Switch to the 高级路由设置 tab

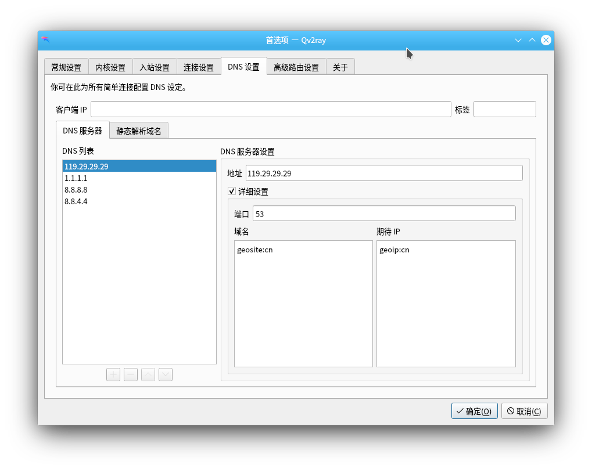(296, 67)
